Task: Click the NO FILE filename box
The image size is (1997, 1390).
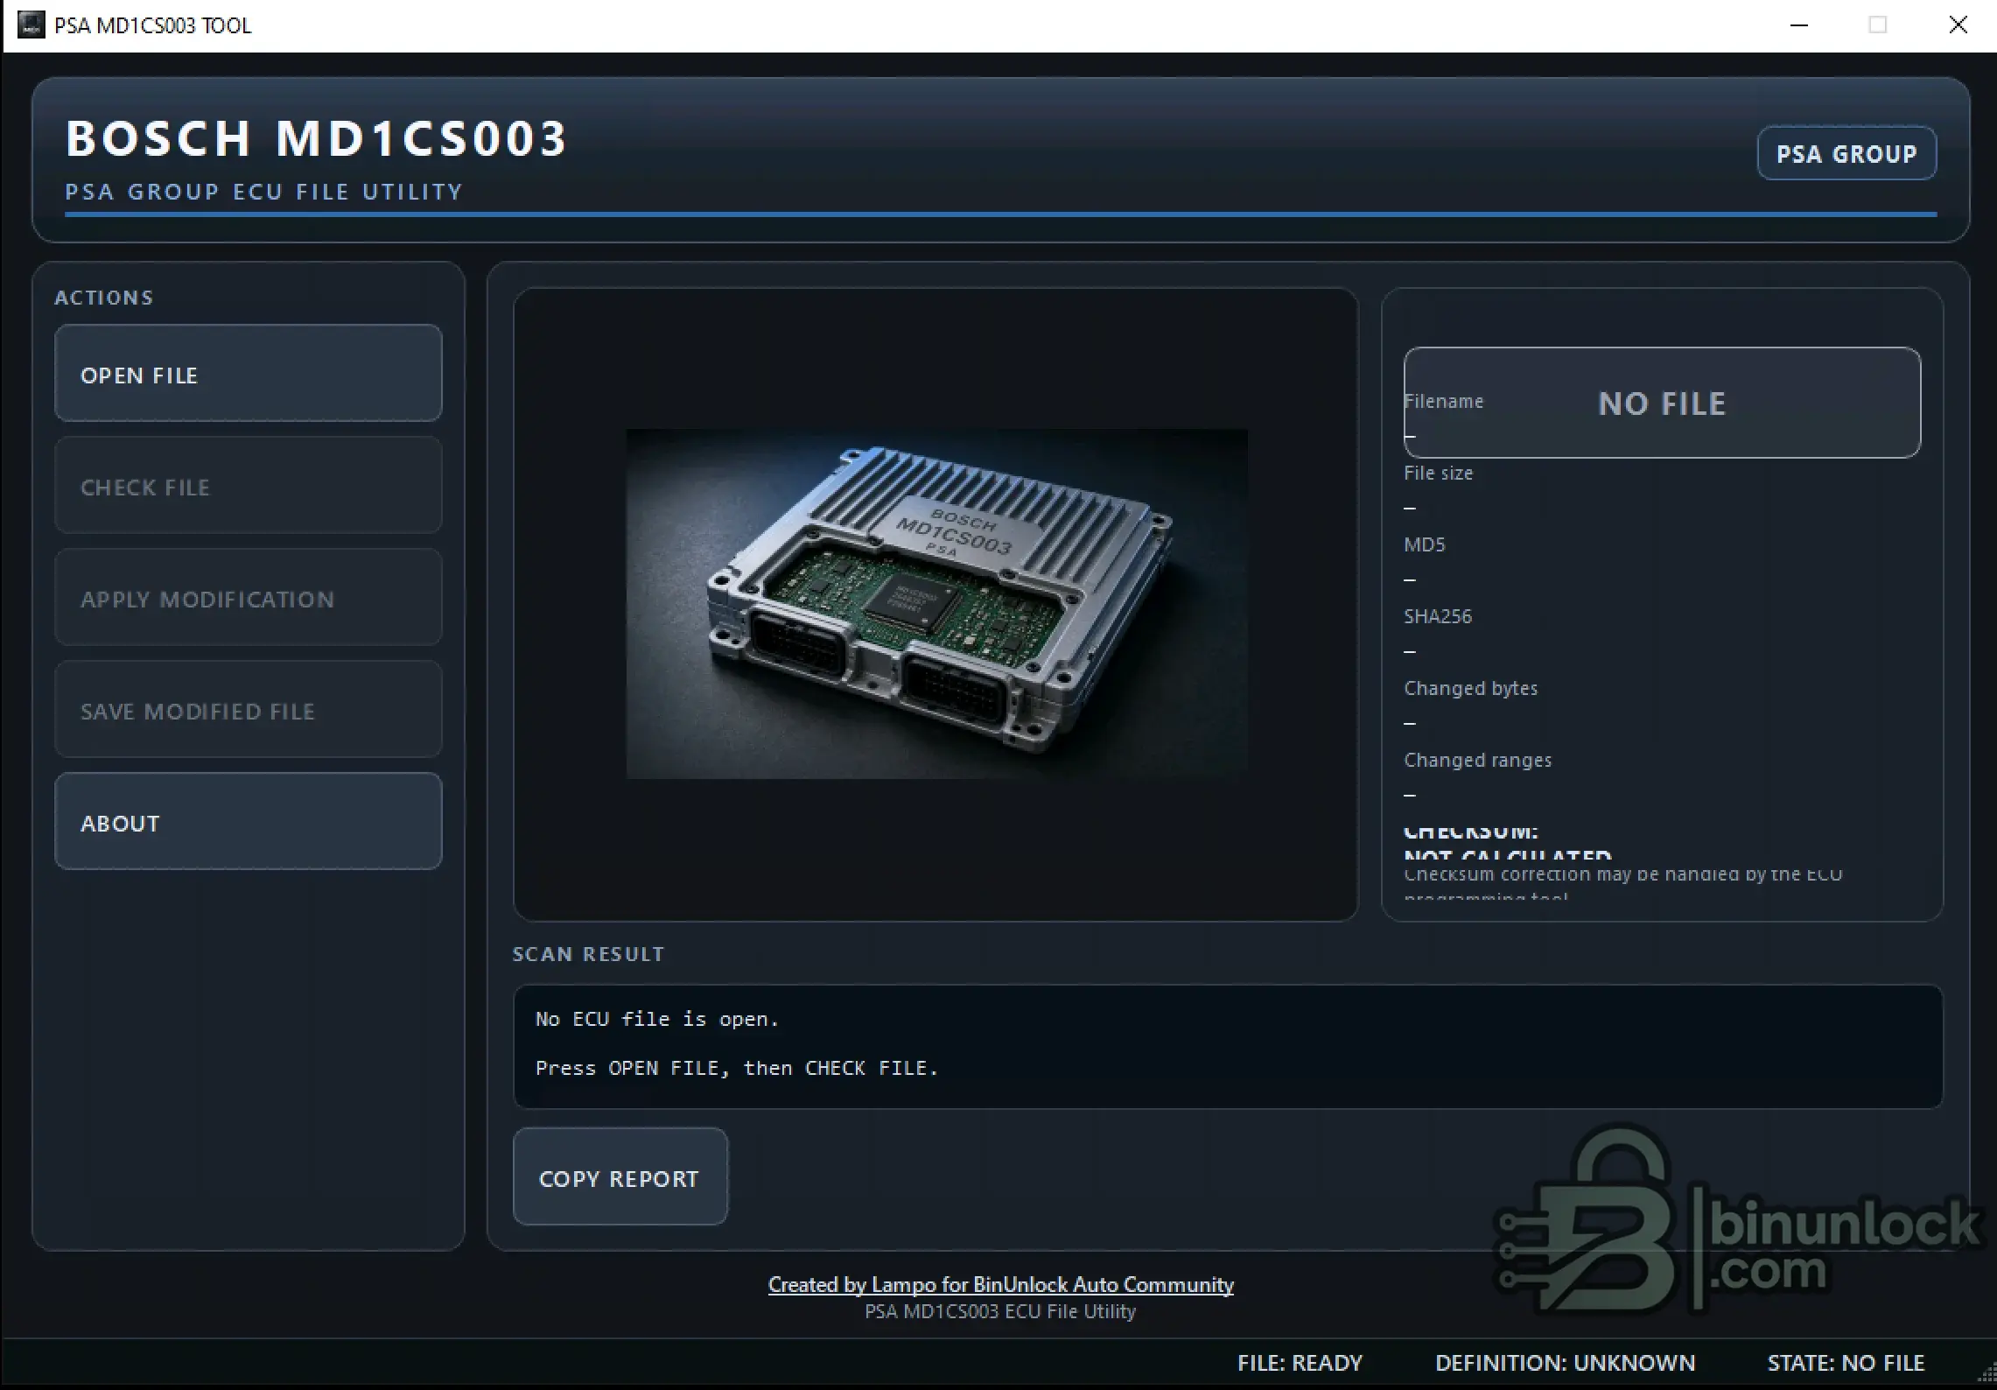Action: click(x=1662, y=403)
